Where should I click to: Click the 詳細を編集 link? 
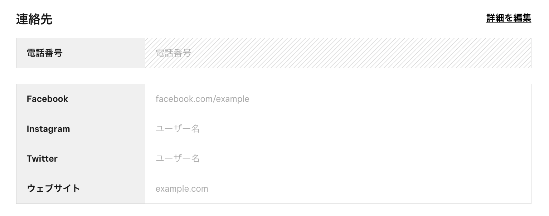(x=508, y=18)
